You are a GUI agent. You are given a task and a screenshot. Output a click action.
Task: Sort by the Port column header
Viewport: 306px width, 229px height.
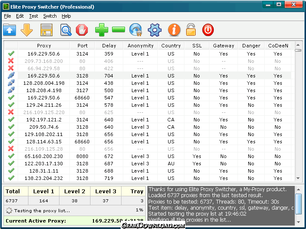82,46
